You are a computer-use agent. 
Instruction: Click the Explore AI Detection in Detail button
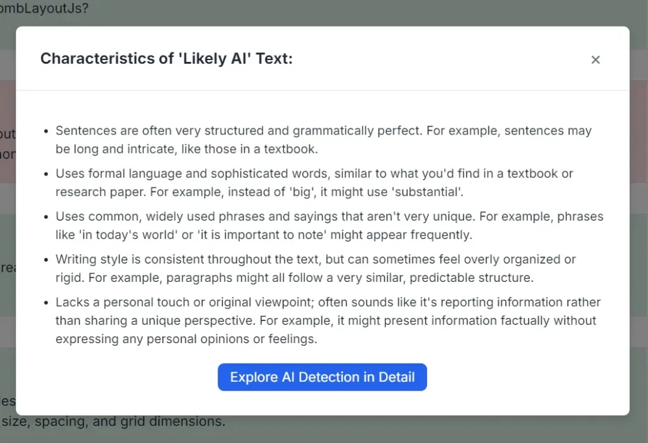(x=322, y=377)
